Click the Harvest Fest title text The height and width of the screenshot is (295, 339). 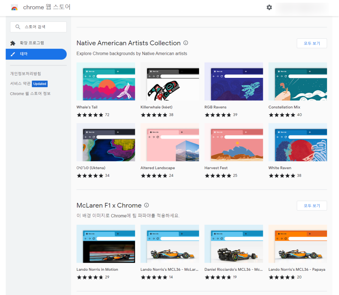point(216,168)
